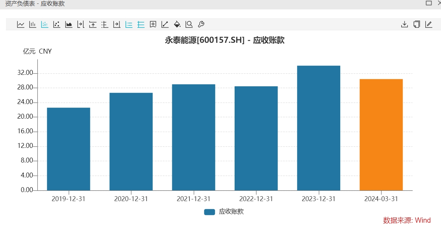
Task: Click the orange 2024-03-31 bar
Action: point(381,135)
